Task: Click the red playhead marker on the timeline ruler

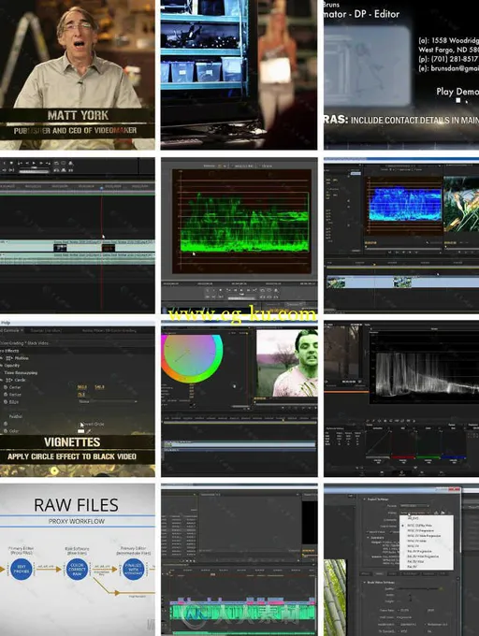Action: click(x=101, y=187)
